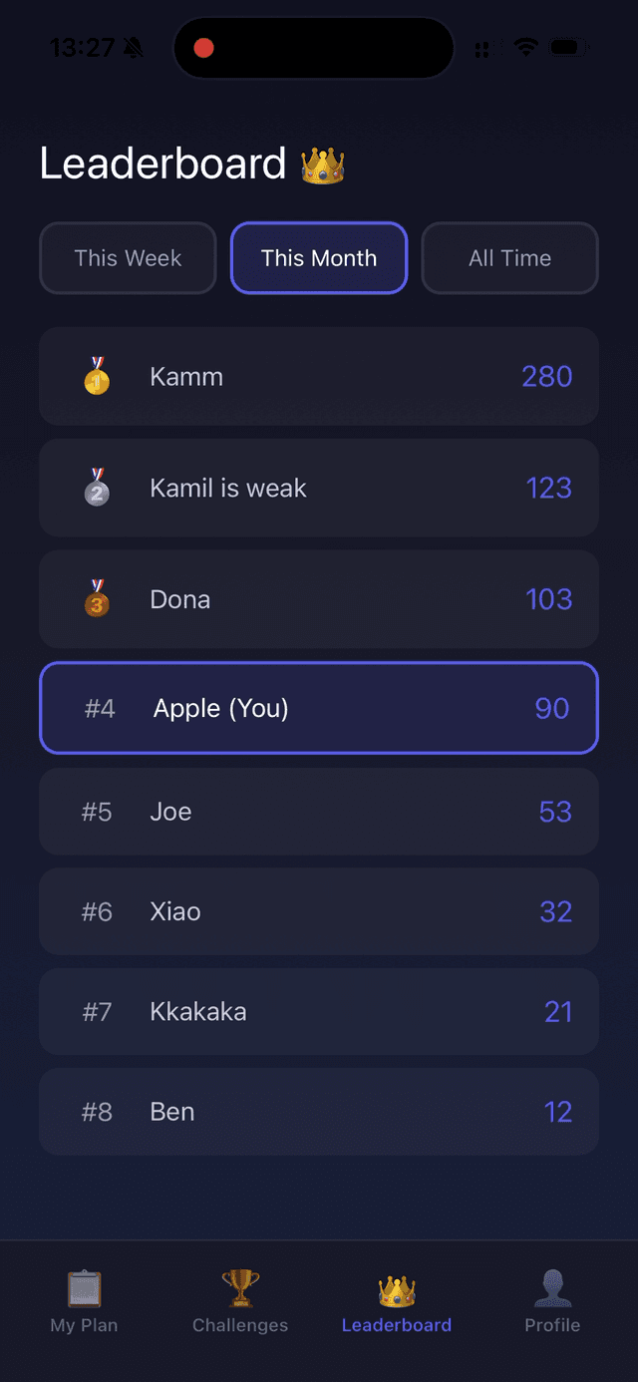
Task: Select Kamm's score of 280
Action: point(546,376)
